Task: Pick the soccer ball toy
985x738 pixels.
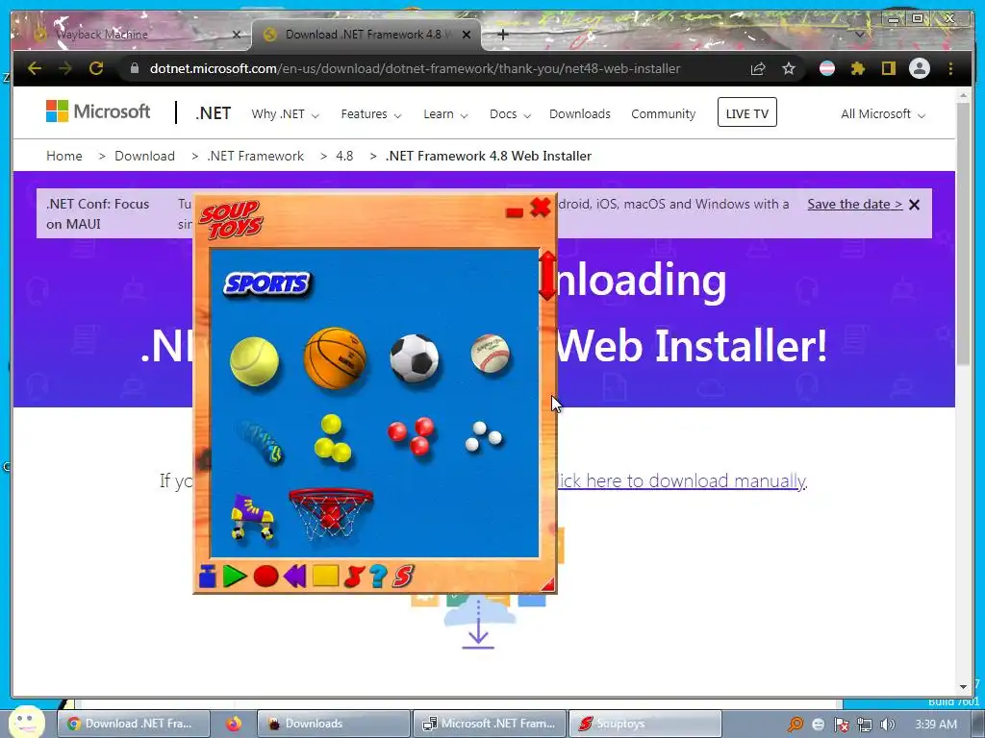Action: 415,358
